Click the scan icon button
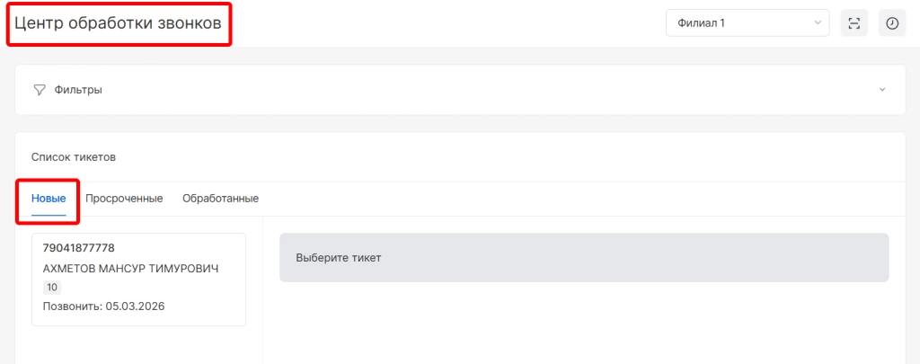The width and height of the screenshot is (920, 364). coord(854,23)
